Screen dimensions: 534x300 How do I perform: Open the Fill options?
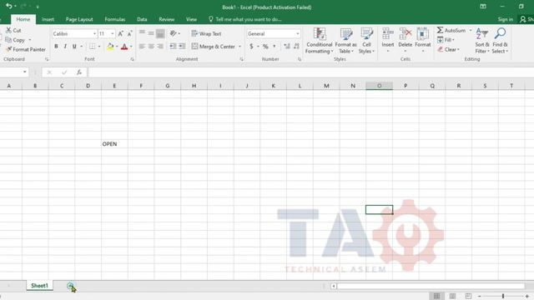click(x=446, y=40)
